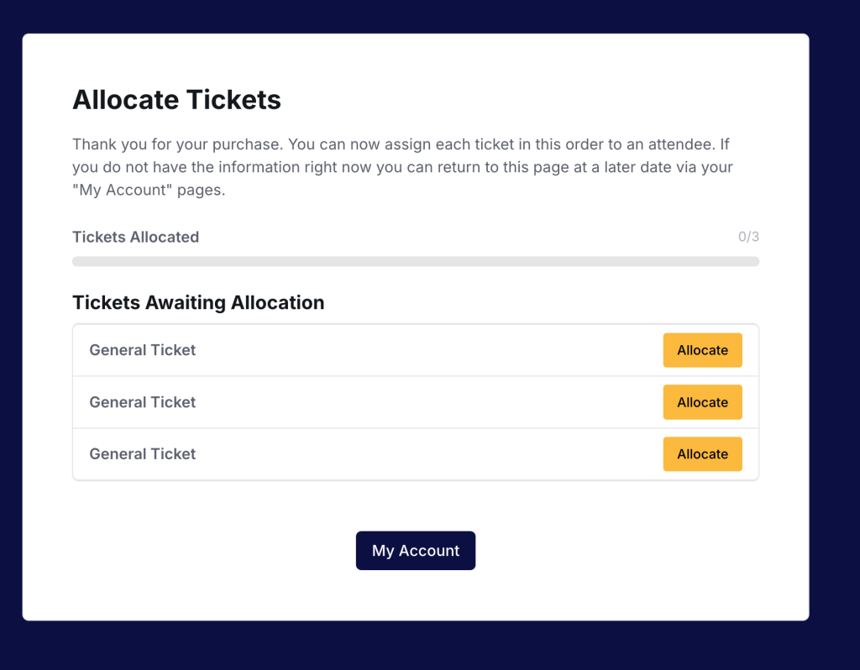
Task: Allocate the third General Ticket
Action: (702, 454)
